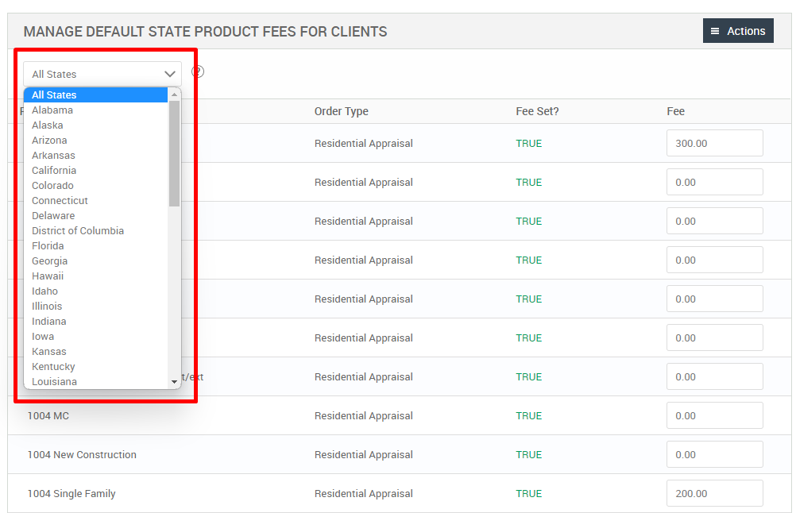Pick Georgia from the state list

(96, 260)
